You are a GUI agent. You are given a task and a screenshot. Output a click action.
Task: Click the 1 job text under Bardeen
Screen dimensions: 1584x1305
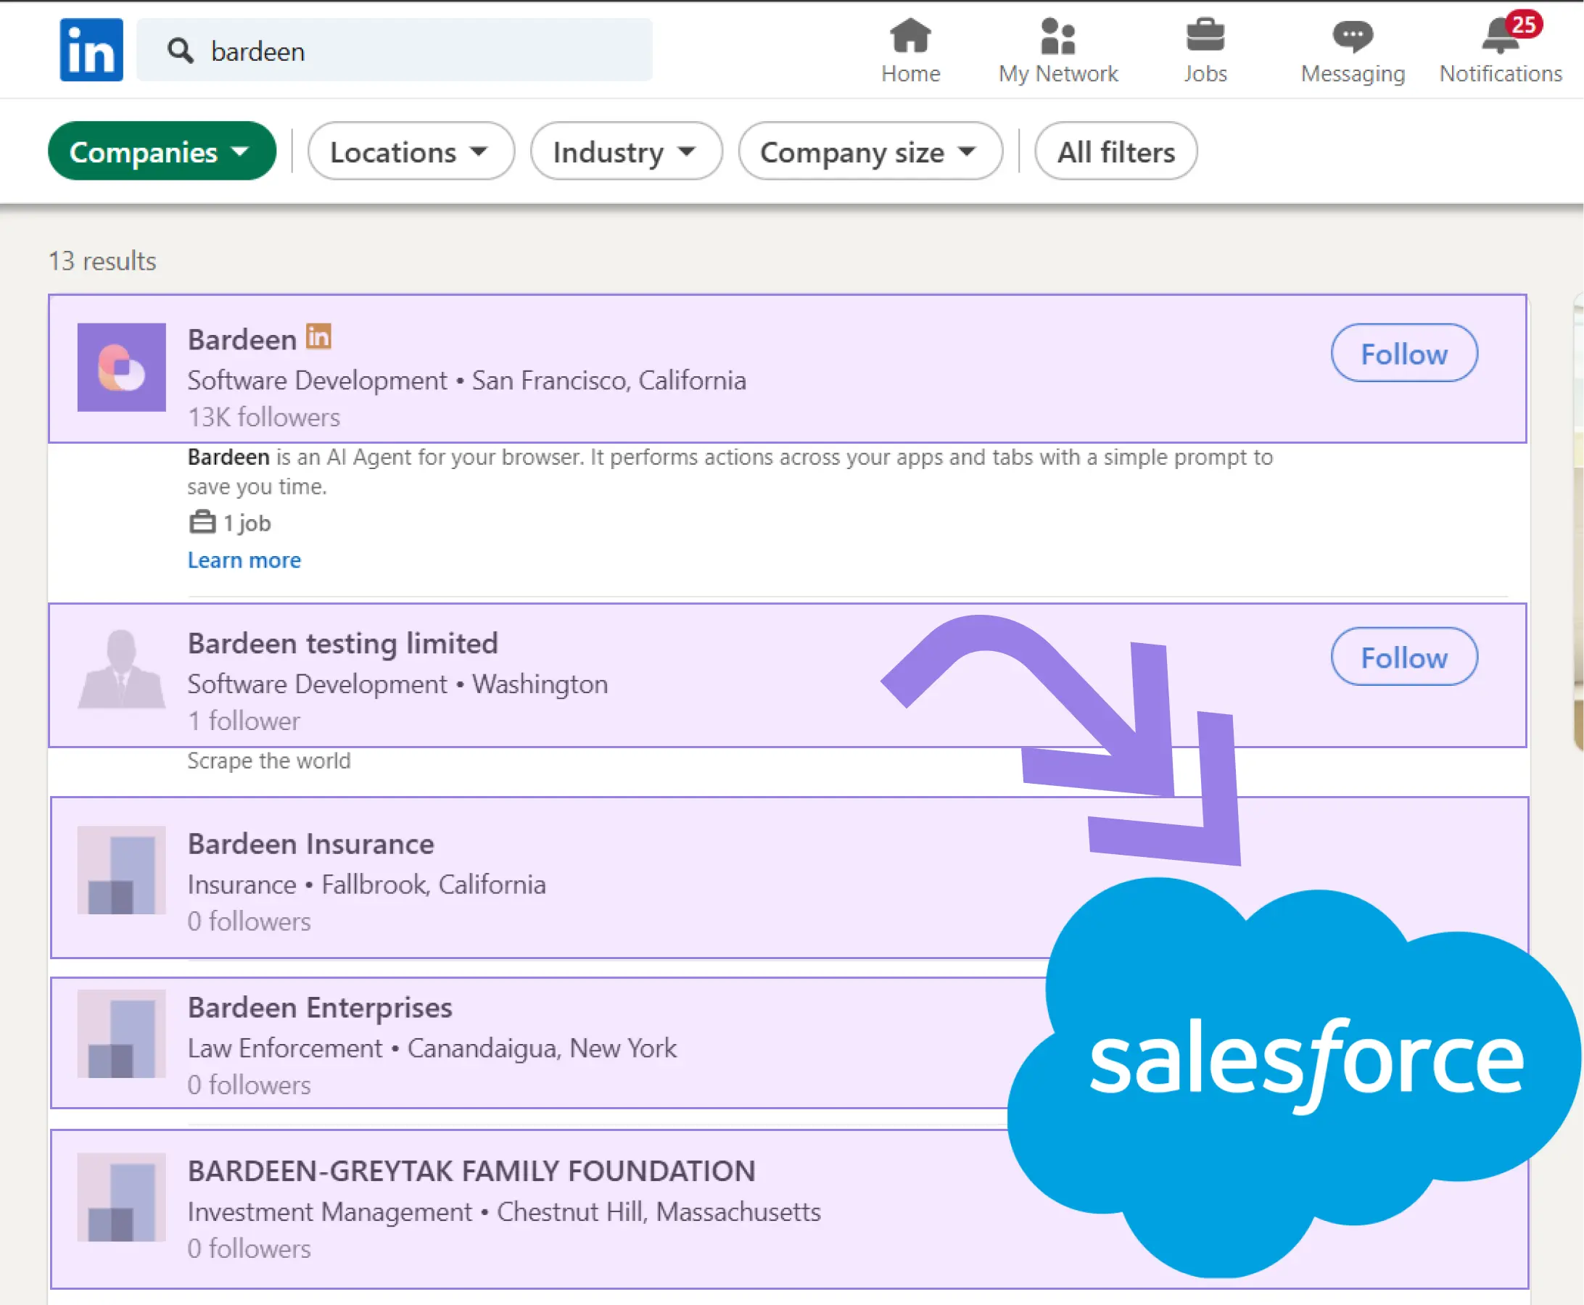coord(247,523)
